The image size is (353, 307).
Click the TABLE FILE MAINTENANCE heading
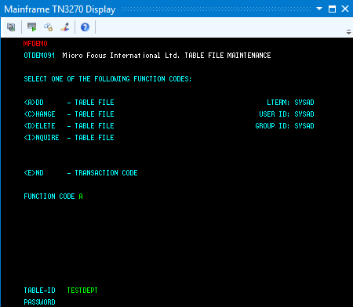point(227,56)
